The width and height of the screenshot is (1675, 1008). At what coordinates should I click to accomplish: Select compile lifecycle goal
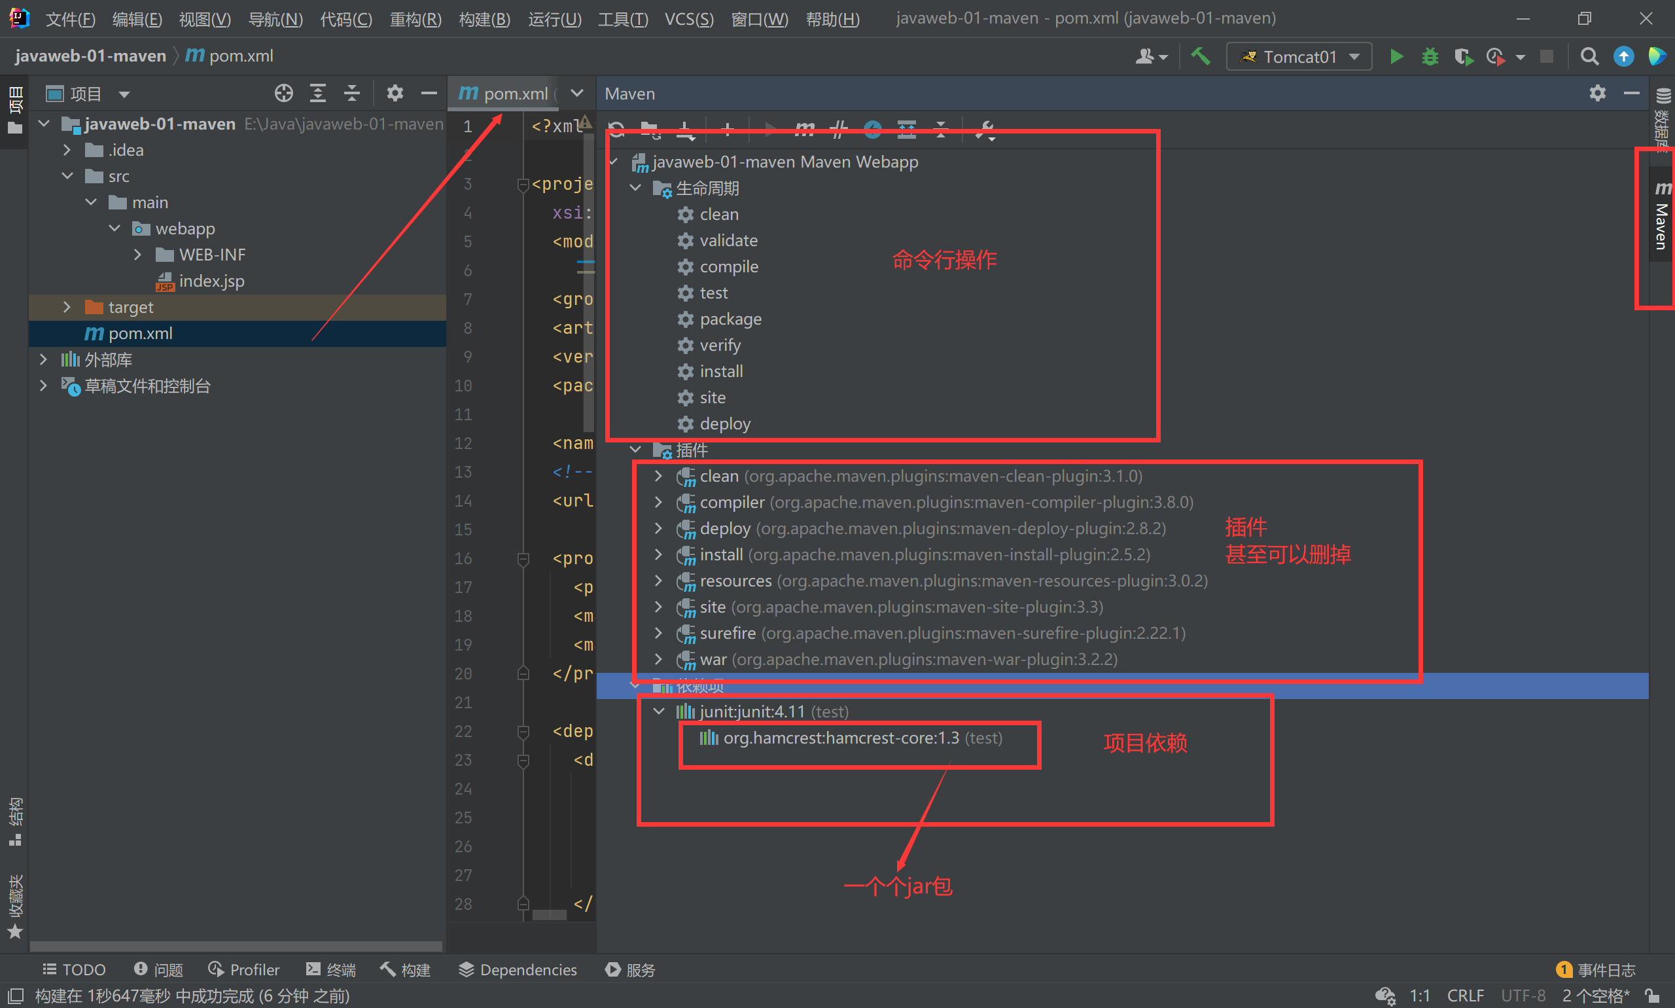click(728, 266)
